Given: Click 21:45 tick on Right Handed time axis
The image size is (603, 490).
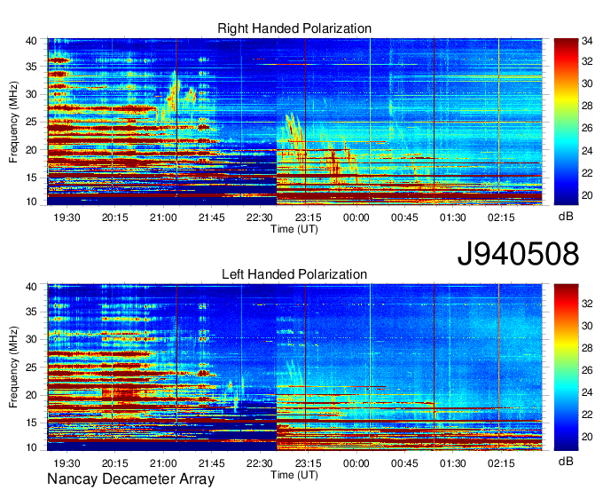Looking at the screenshot, I should click(x=212, y=217).
